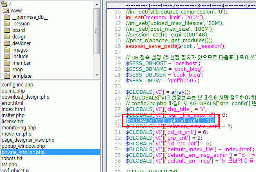Open db.inc.php from file list
The width and height of the screenshot is (256, 172).
14,91
